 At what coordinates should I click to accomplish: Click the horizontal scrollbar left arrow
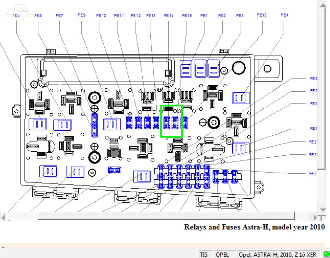point(3,217)
